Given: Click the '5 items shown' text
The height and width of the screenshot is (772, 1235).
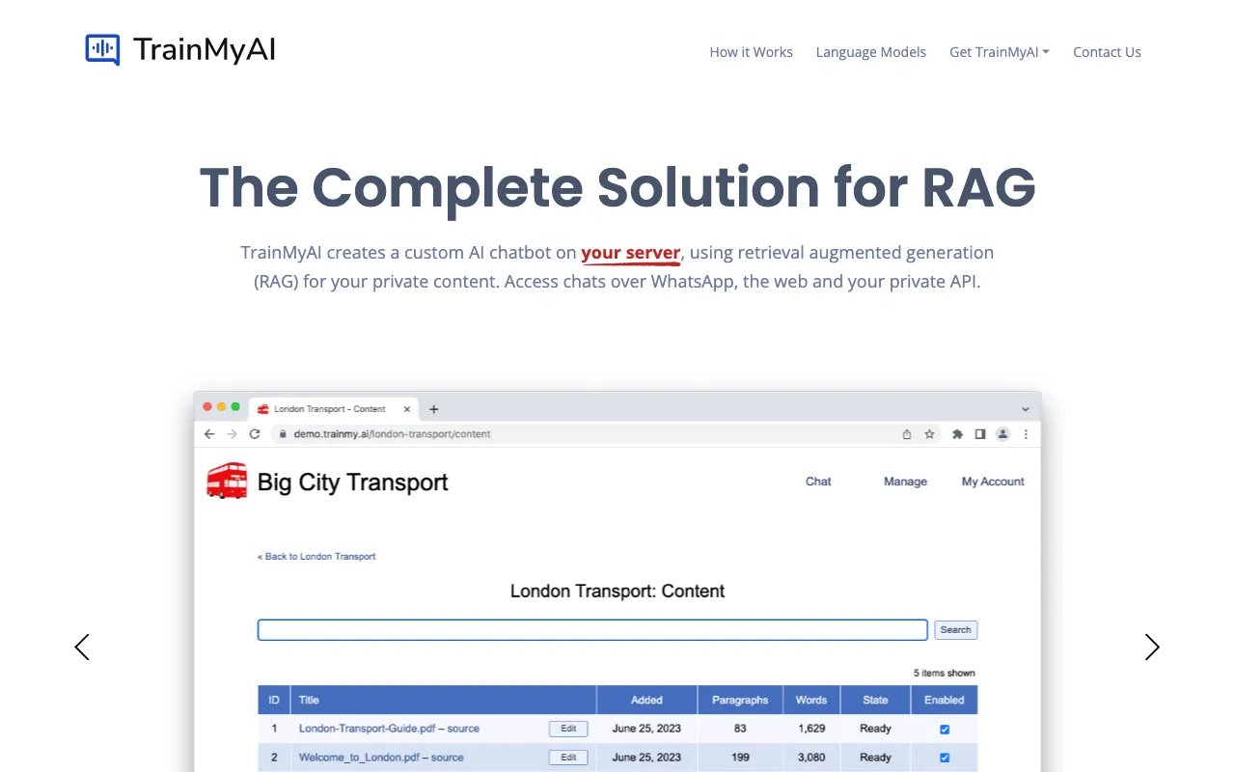Looking at the screenshot, I should [x=944, y=673].
